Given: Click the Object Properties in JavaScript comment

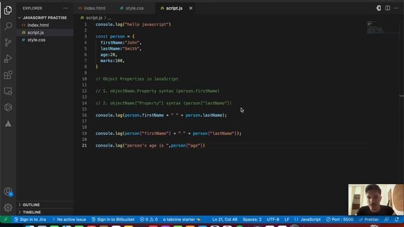Looking at the screenshot, I should click(x=137, y=79).
